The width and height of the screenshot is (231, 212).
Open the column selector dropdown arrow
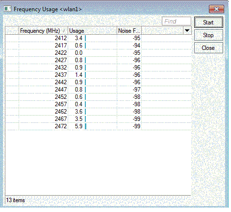click(187, 30)
